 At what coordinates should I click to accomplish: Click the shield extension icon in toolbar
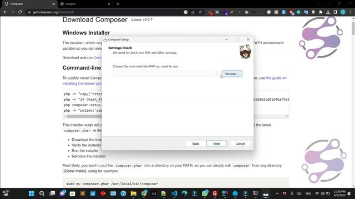313,12
